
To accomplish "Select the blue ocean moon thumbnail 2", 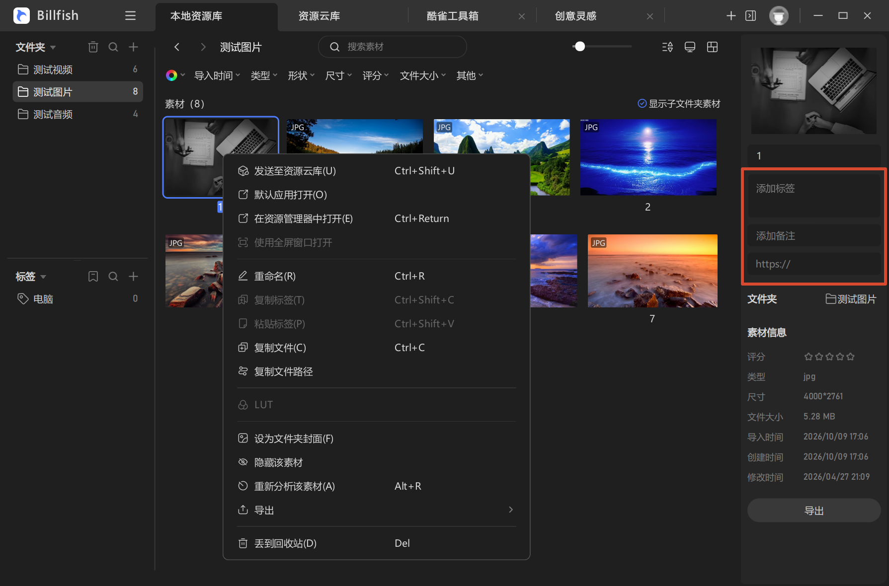I will tap(648, 157).
